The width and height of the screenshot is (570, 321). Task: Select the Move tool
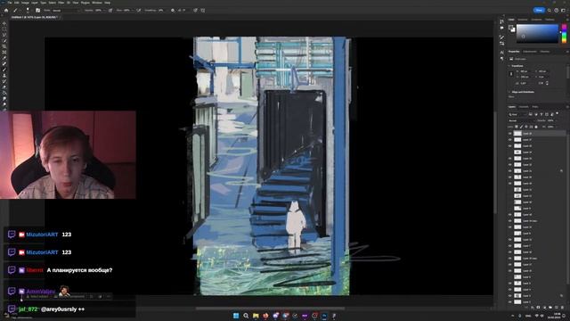(x=4, y=23)
